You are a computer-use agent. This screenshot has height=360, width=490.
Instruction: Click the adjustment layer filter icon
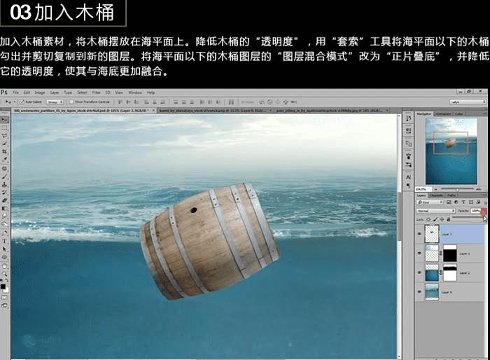click(x=456, y=202)
